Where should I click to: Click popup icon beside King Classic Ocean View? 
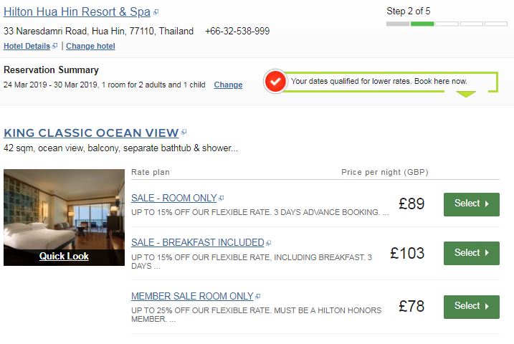click(184, 133)
